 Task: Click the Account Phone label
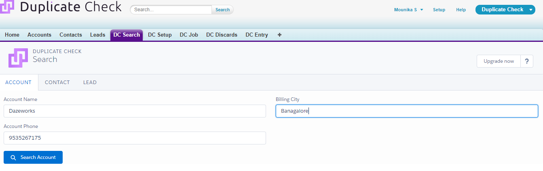[x=21, y=126]
